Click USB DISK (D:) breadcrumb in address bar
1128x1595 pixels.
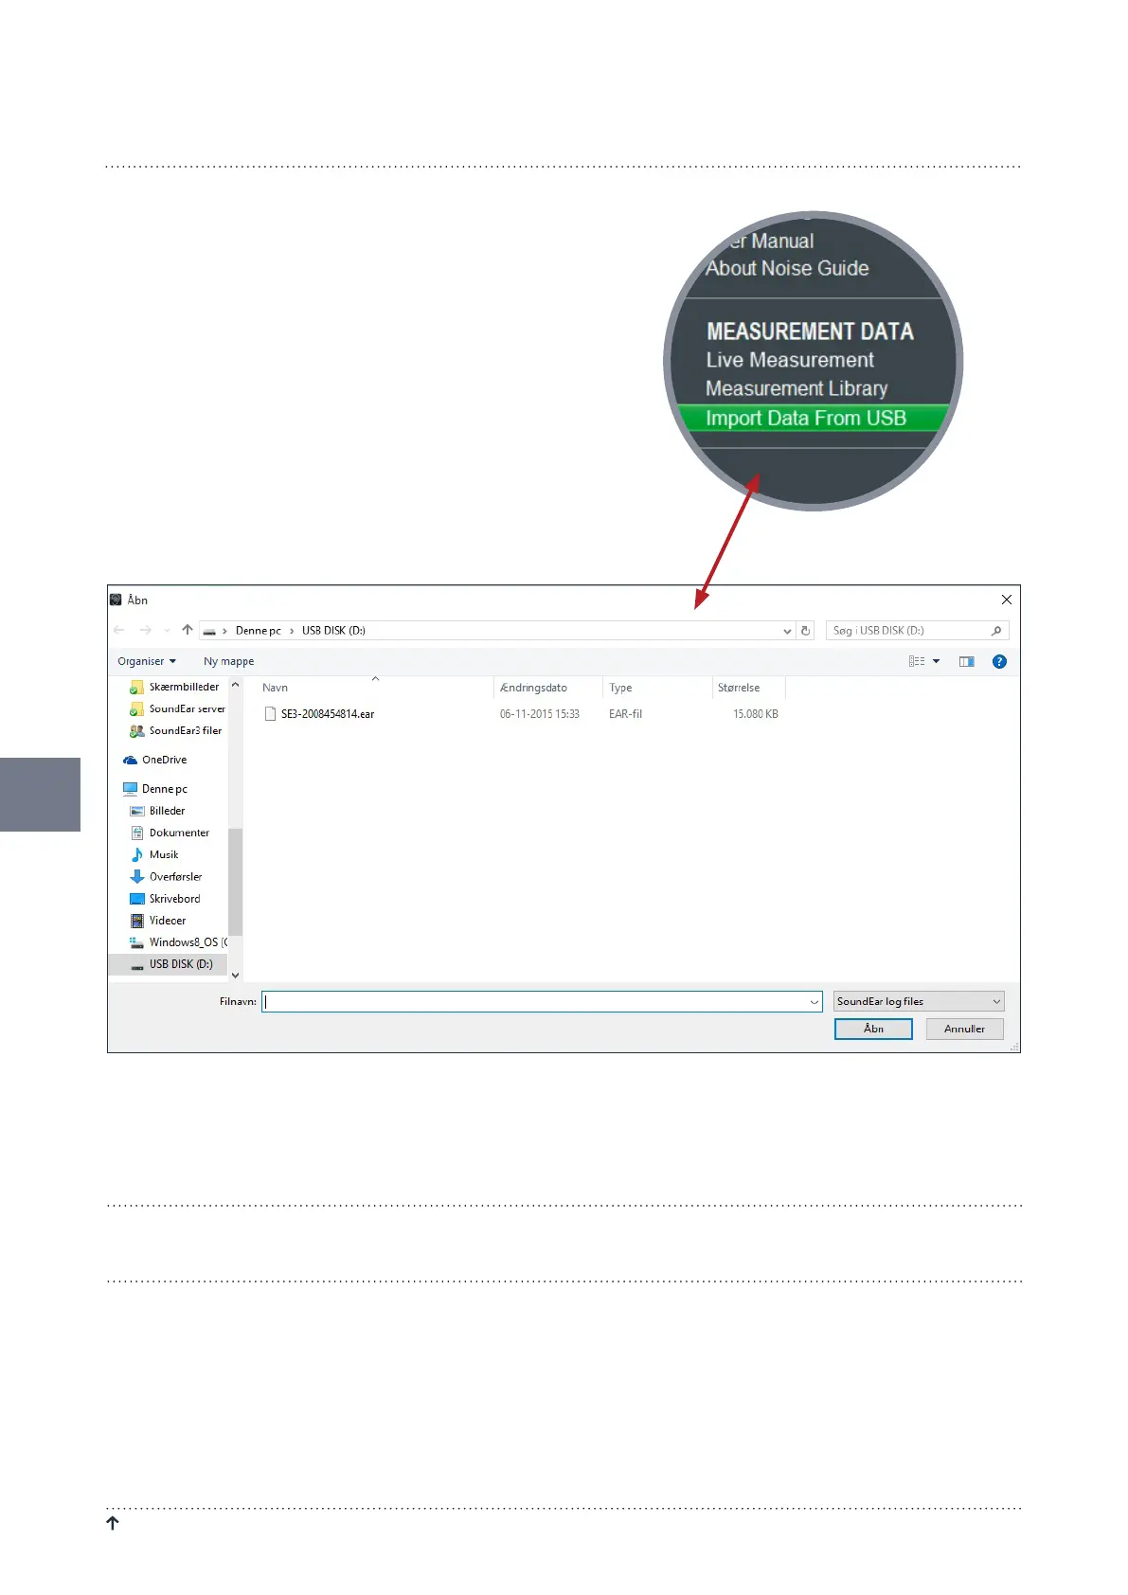[333, 631]
